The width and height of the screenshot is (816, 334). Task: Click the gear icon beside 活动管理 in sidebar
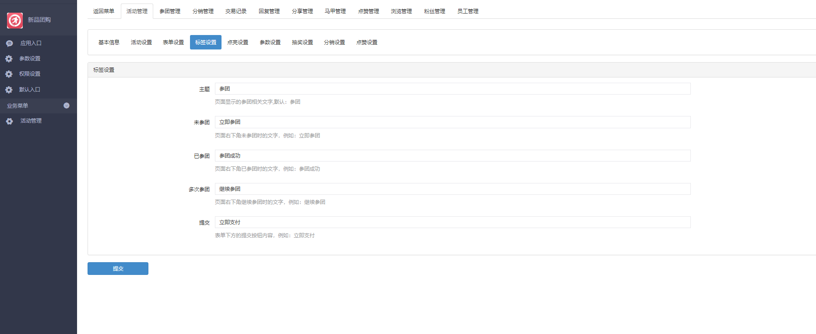click(9, 121)
